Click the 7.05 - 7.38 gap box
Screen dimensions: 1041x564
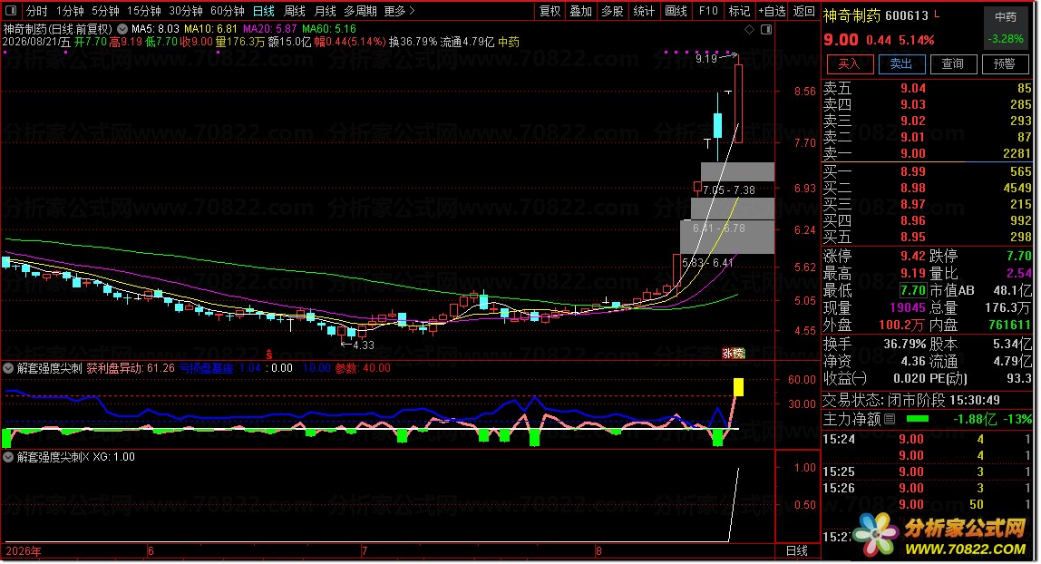click(x=737, y=172)
